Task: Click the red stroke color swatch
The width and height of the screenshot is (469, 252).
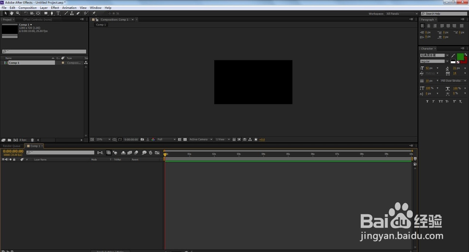Action: pyautogui.click(x=465, y=61)
